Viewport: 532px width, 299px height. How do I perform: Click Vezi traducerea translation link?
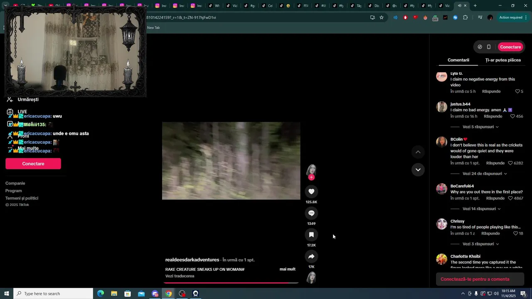click(x=180, y=276)
